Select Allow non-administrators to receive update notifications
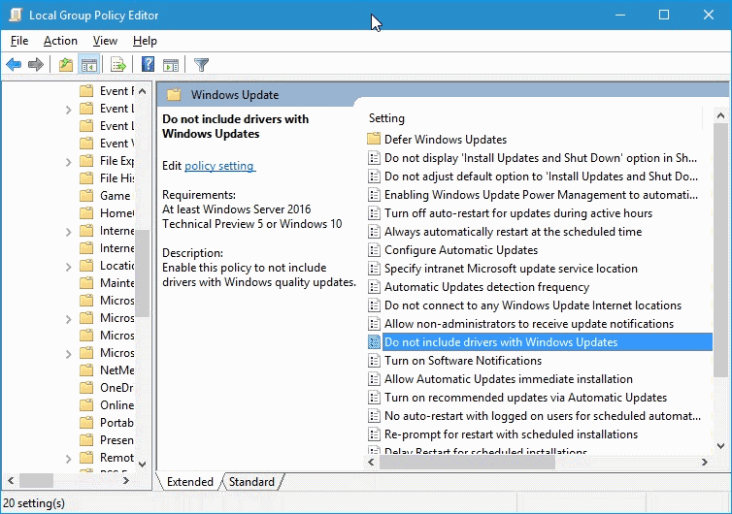 coord(529,324)
